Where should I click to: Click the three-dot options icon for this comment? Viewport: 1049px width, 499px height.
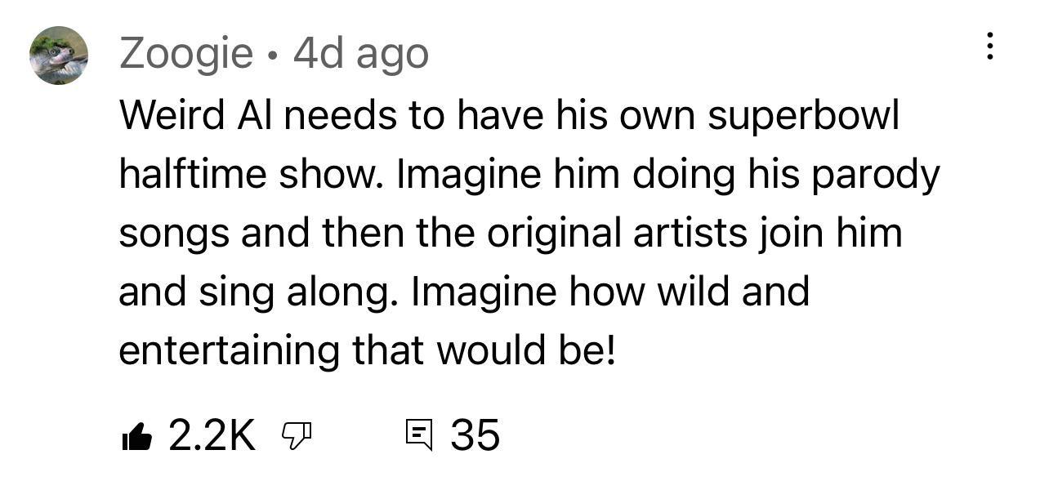(x=989, y=47)
